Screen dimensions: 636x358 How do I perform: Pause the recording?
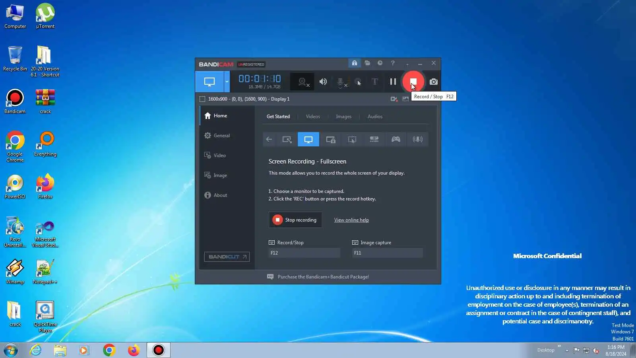click(393, 82)
